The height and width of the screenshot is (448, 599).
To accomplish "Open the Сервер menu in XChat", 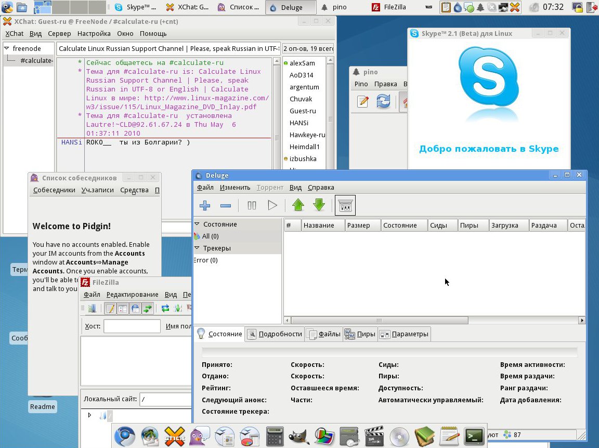I will click(x=59, y=33).
